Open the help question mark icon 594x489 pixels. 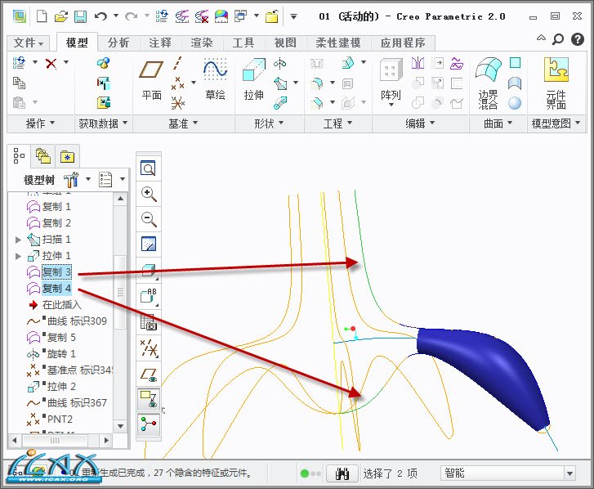(x=578, y=39)
